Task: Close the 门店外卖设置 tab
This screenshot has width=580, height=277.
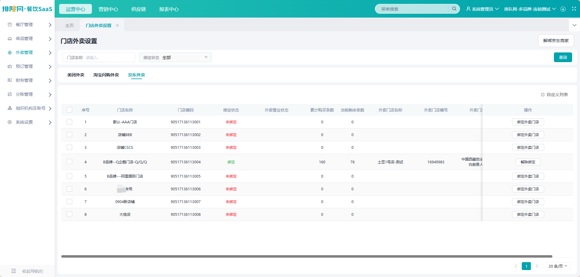Action: 117,25
